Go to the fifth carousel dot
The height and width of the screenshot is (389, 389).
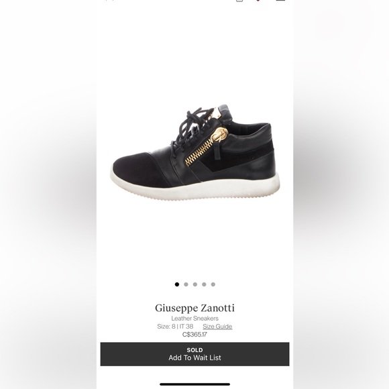213,284
